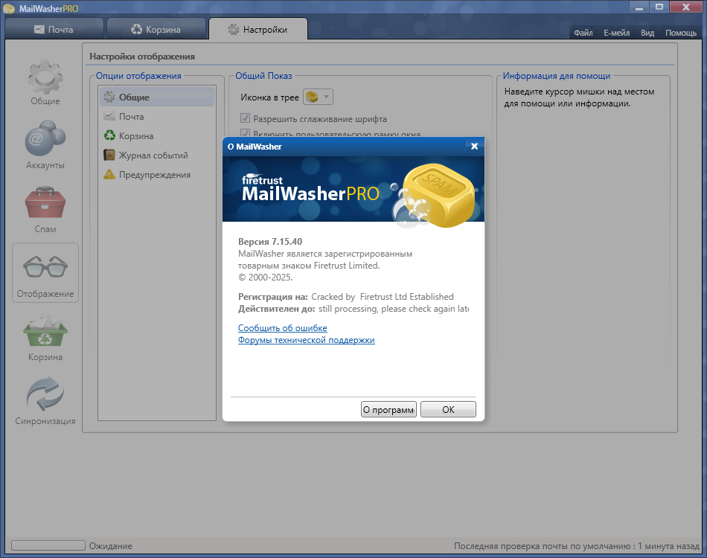Image resolution: width=707 pixels, height=558 pixels.
Task: Maximize the MailWasher window
Action: pos(659,7)
